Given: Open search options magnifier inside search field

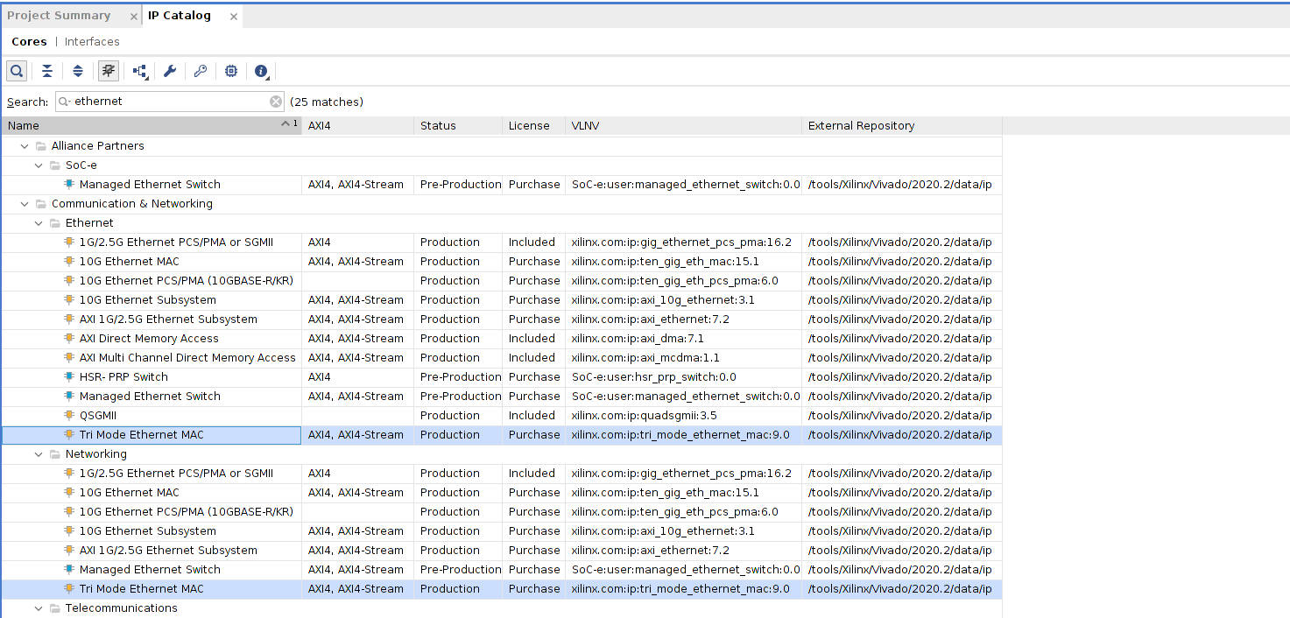Looking at the screenshot, I should 65,102.
